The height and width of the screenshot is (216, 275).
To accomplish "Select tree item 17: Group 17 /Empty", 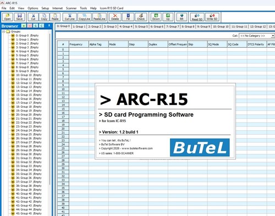I will click(x=29, y=103).
